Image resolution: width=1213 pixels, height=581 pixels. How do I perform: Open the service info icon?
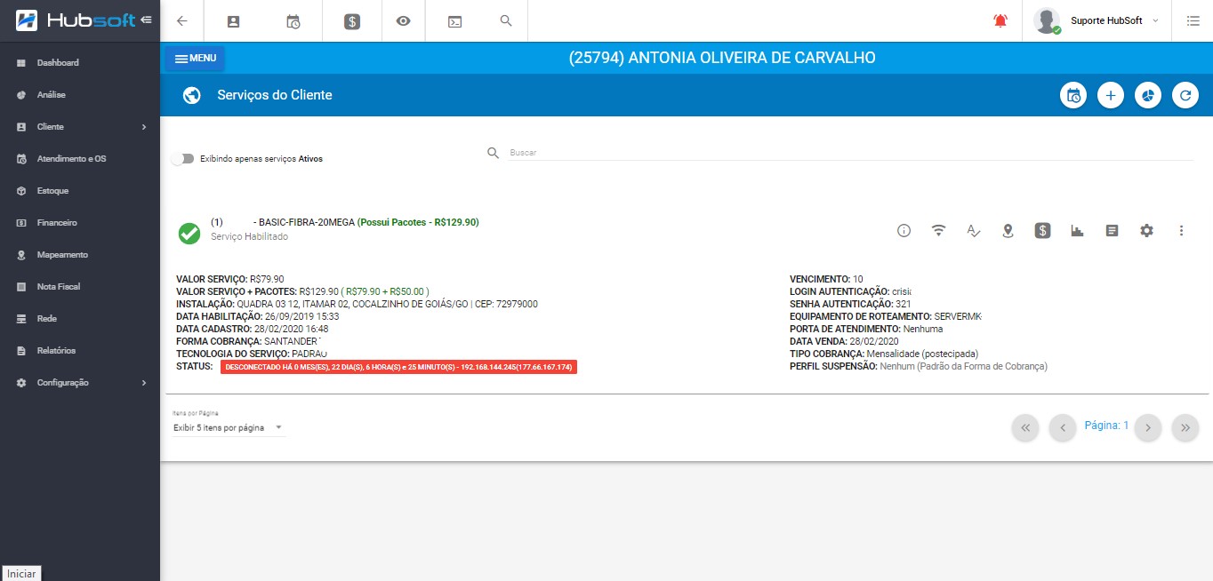[904, 231]
